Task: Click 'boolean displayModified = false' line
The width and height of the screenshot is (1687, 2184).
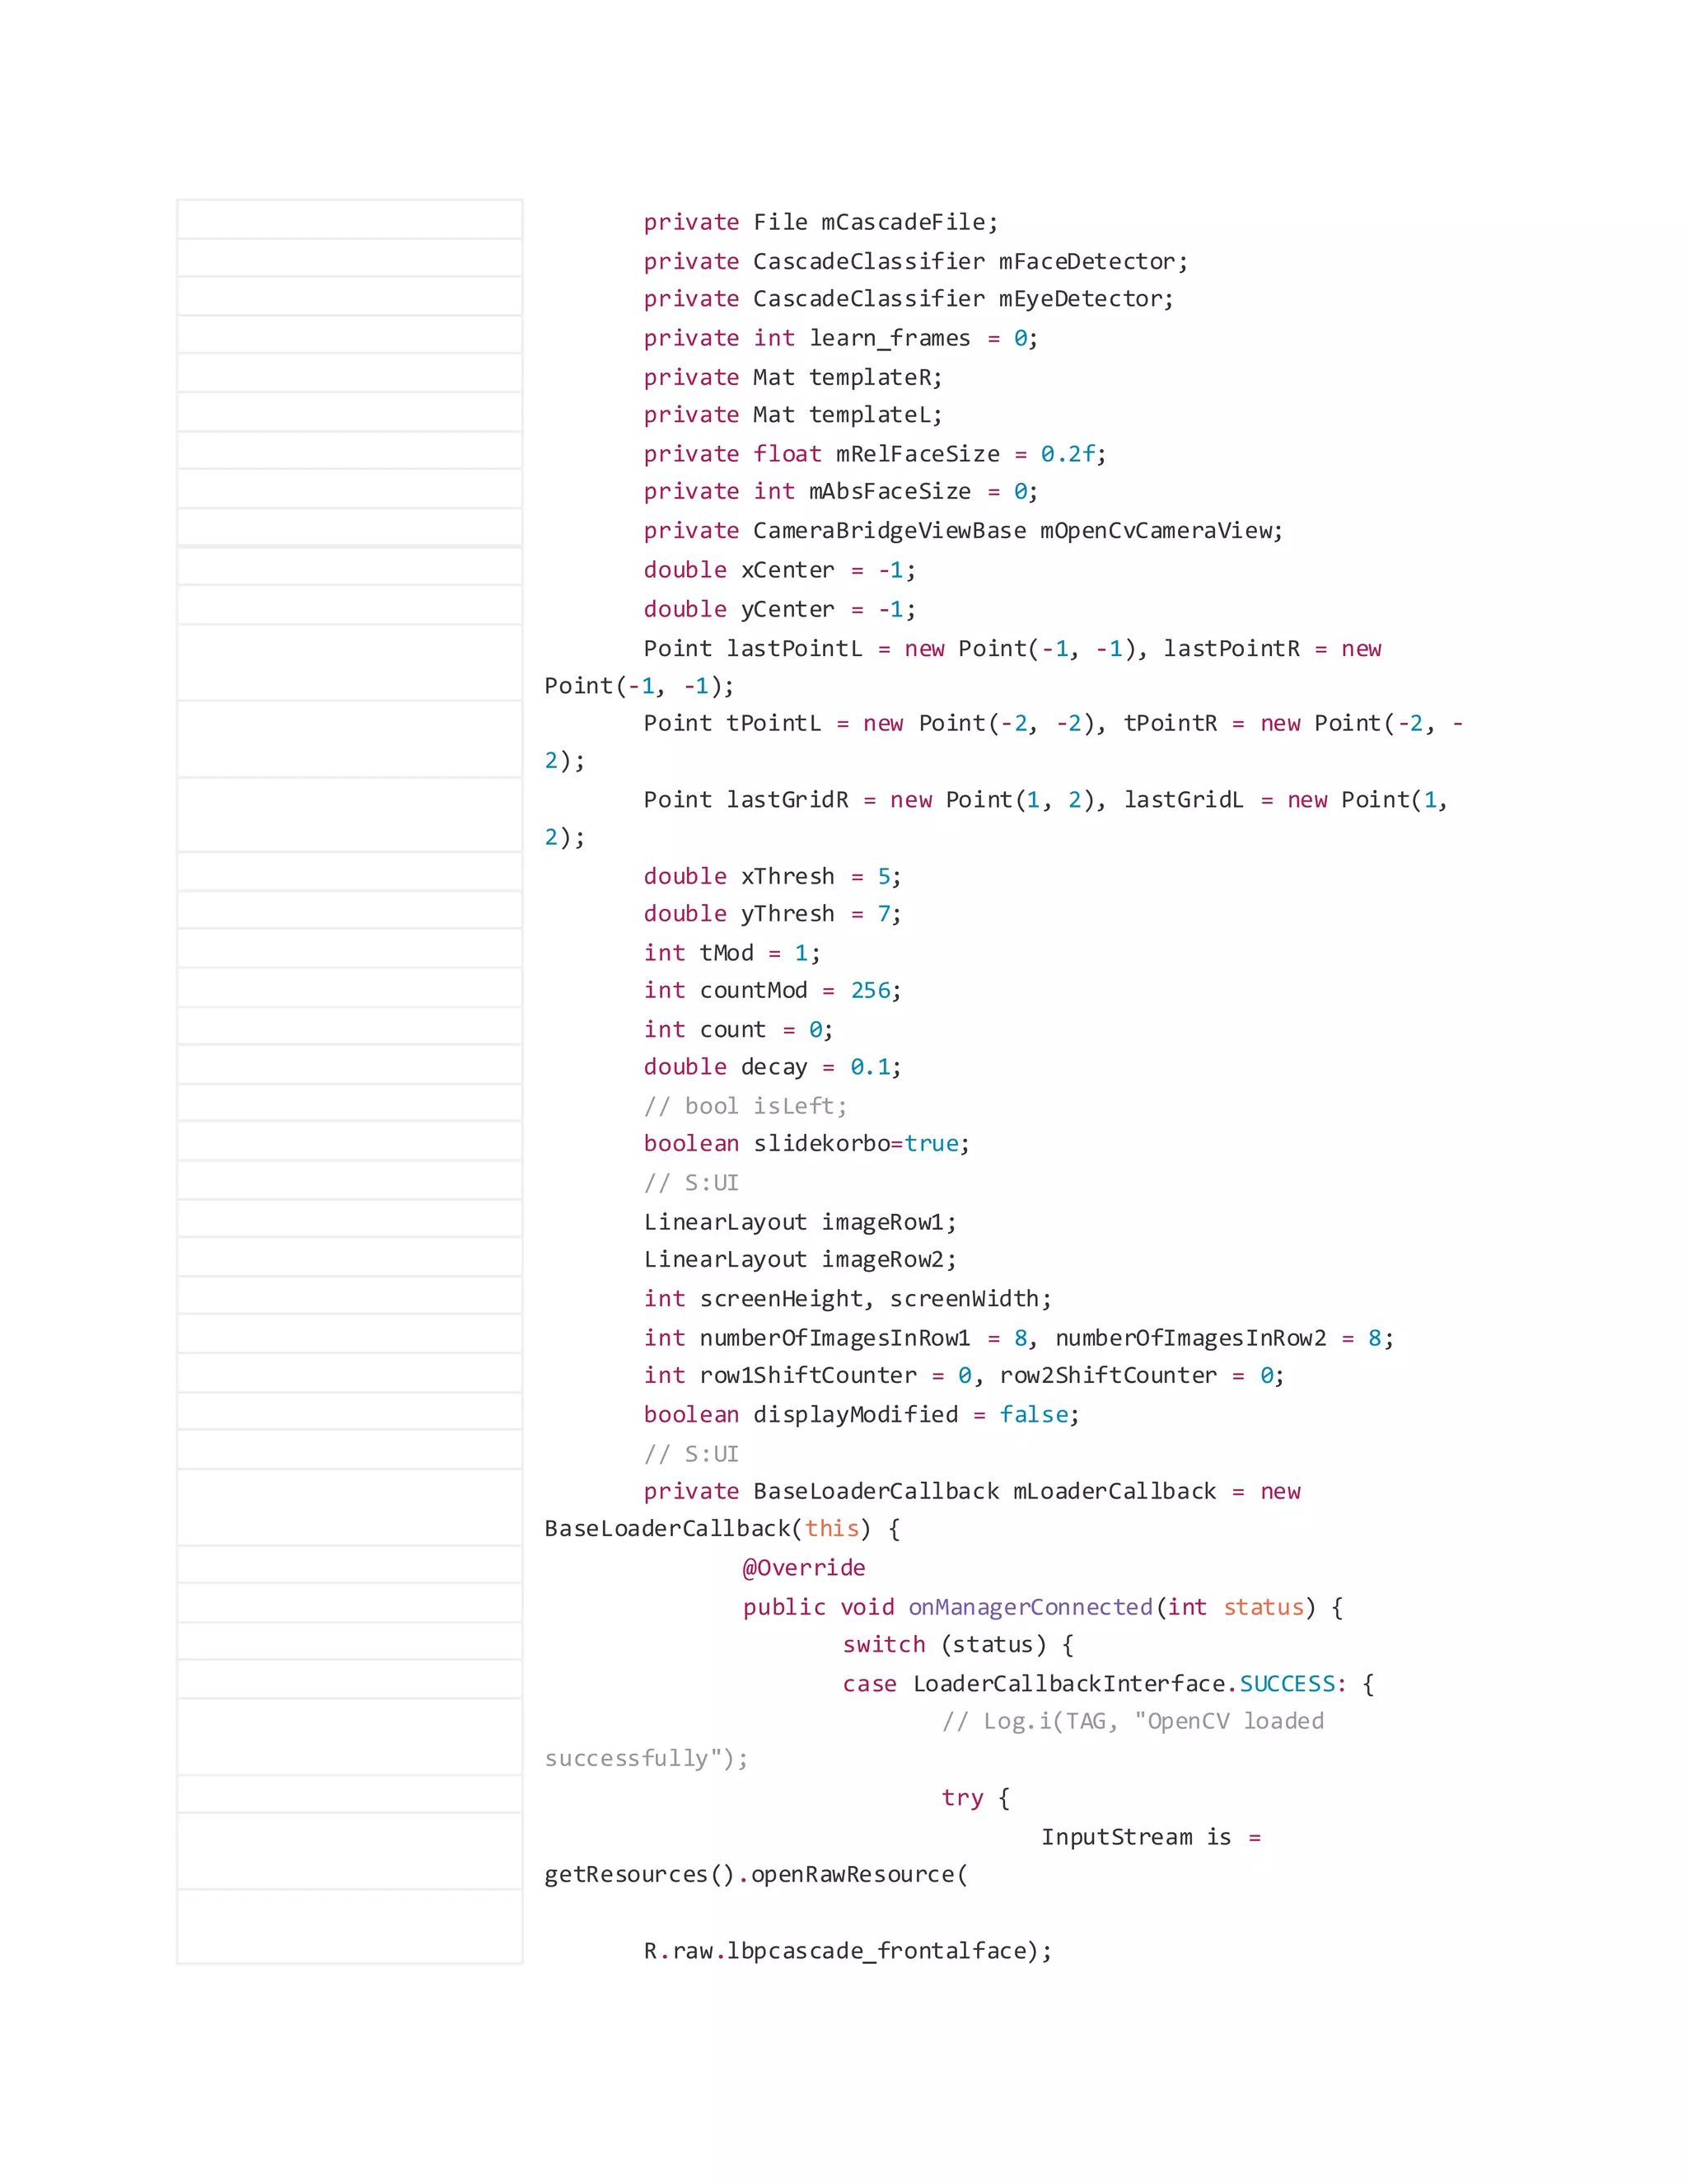Action: [861, 1415]
